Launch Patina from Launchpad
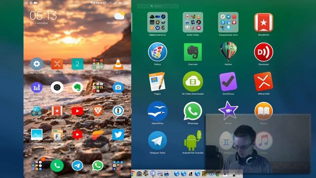 [x=158, y=52]
